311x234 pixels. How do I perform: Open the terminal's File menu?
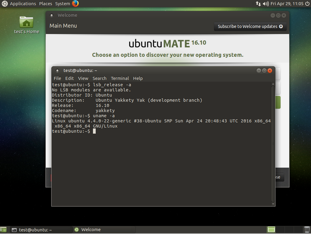(x=57, y=78)
